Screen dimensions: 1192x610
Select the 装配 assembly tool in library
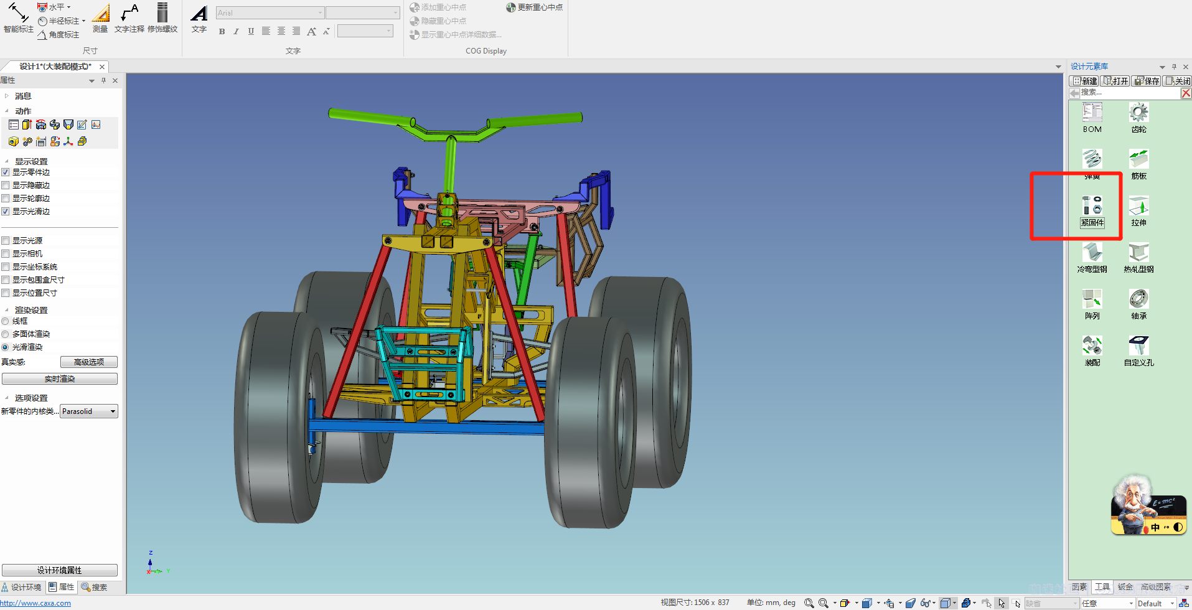[x=1092, y=351]
